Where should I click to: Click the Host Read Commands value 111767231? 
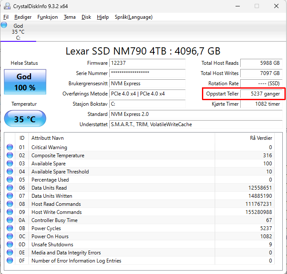point(259,204)
